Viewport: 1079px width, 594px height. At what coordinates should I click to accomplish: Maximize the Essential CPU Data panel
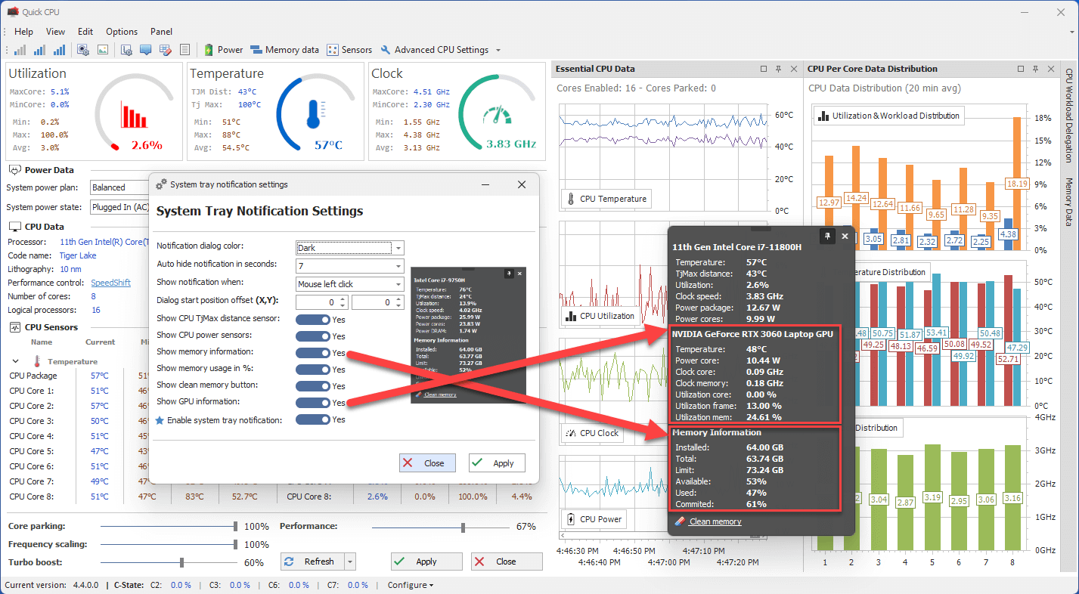point(764,69)
